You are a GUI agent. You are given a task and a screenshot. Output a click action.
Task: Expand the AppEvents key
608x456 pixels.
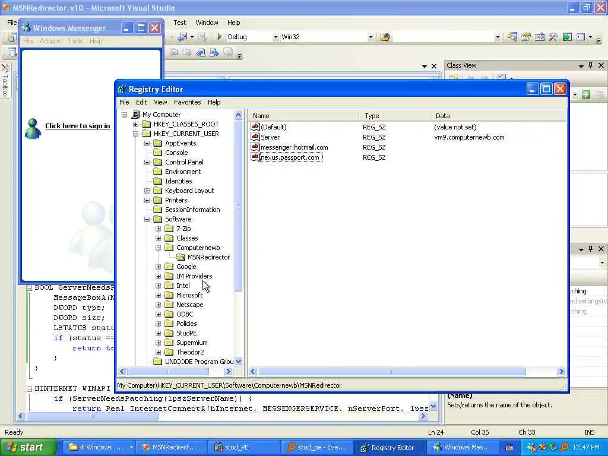click(147, 143)
